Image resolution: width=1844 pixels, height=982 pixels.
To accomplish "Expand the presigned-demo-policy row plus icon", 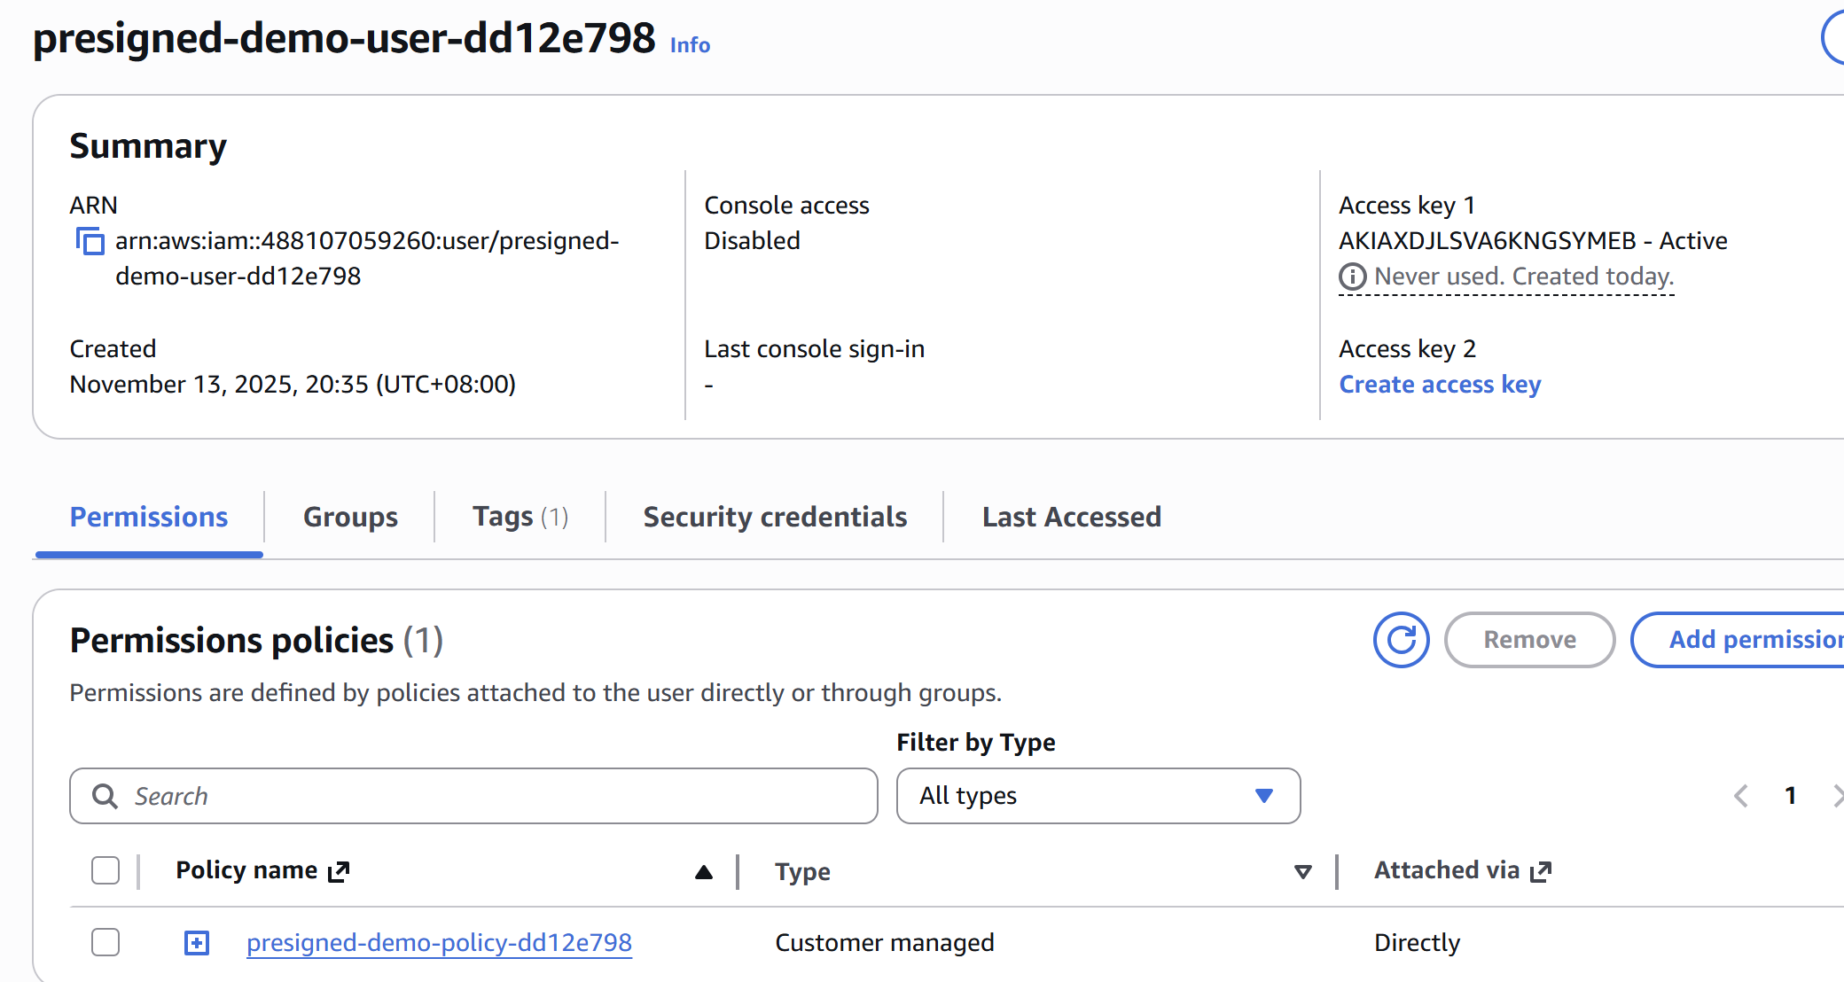I will (x=197, y=943).
